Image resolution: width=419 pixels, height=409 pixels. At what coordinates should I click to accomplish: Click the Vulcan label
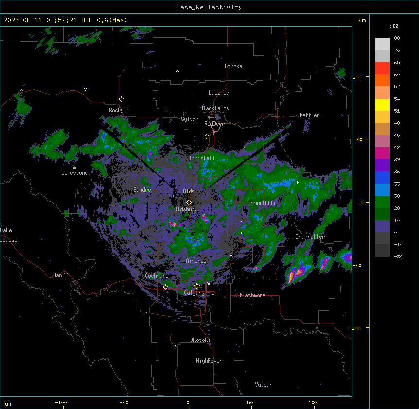point(263,385)
